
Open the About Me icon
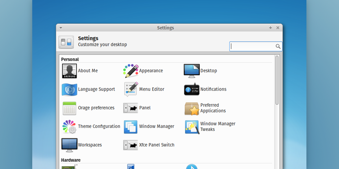(69, 71)
